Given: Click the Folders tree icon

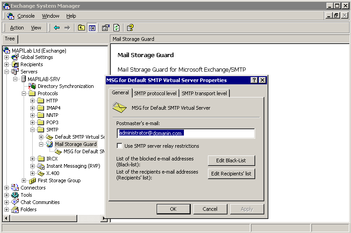Looking at the screenshot, I should coord(15,209).
